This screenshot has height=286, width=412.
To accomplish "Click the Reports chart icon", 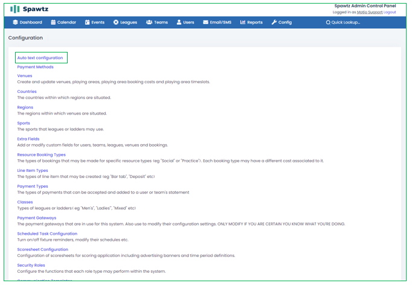I will tap(243, 22).
